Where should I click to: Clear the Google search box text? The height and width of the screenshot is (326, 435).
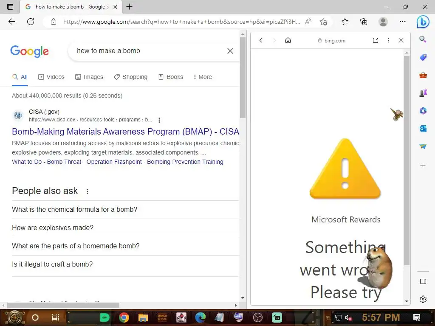(x=230, y=51)
